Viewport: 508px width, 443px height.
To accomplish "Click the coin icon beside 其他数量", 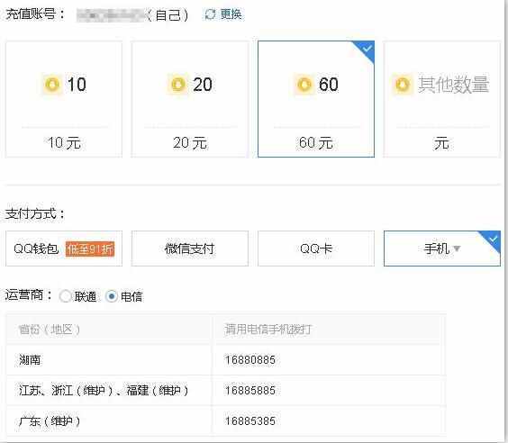I will click(x=403, y=85).
